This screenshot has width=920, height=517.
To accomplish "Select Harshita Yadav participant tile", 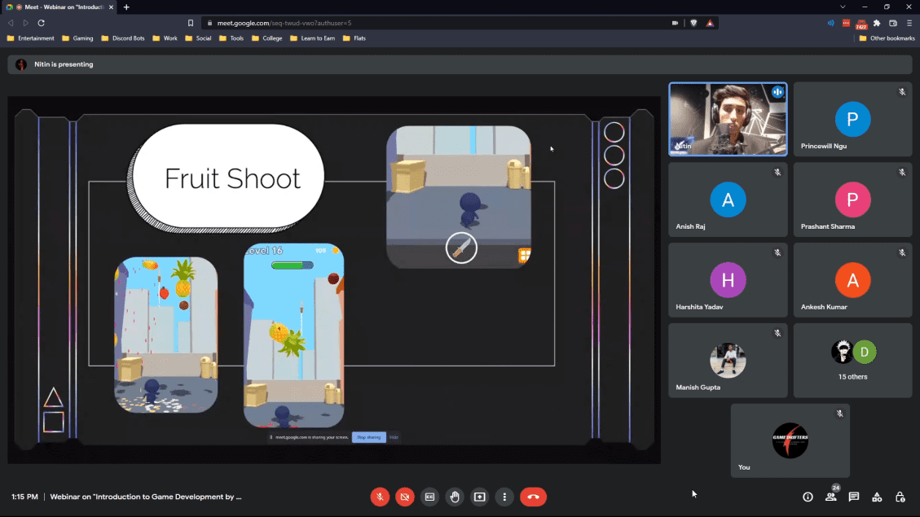I will click(x=729, y=279).
